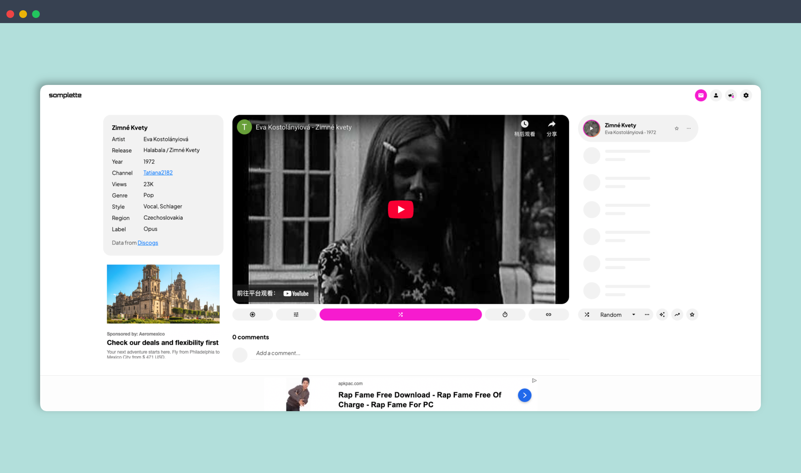Click the megaphone announcements icon
Viewport: 801px width, 473px height.
[731, 95]
